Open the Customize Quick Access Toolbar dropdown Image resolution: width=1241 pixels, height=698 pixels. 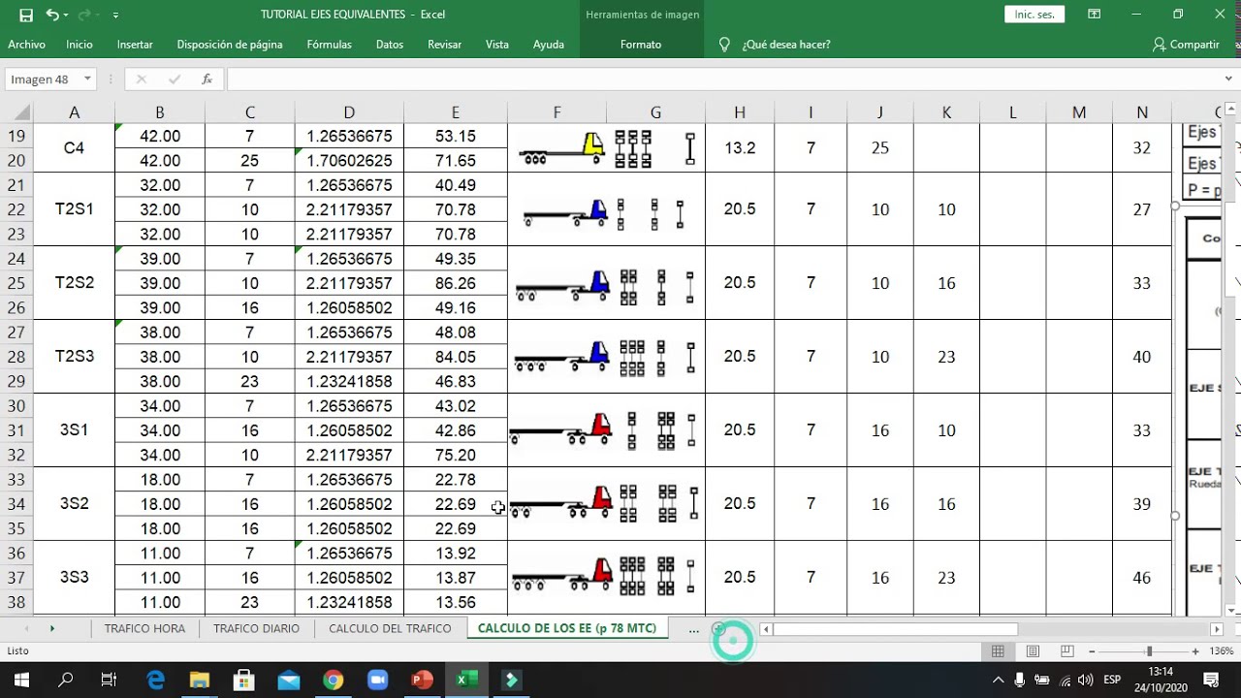click(115, 16)
